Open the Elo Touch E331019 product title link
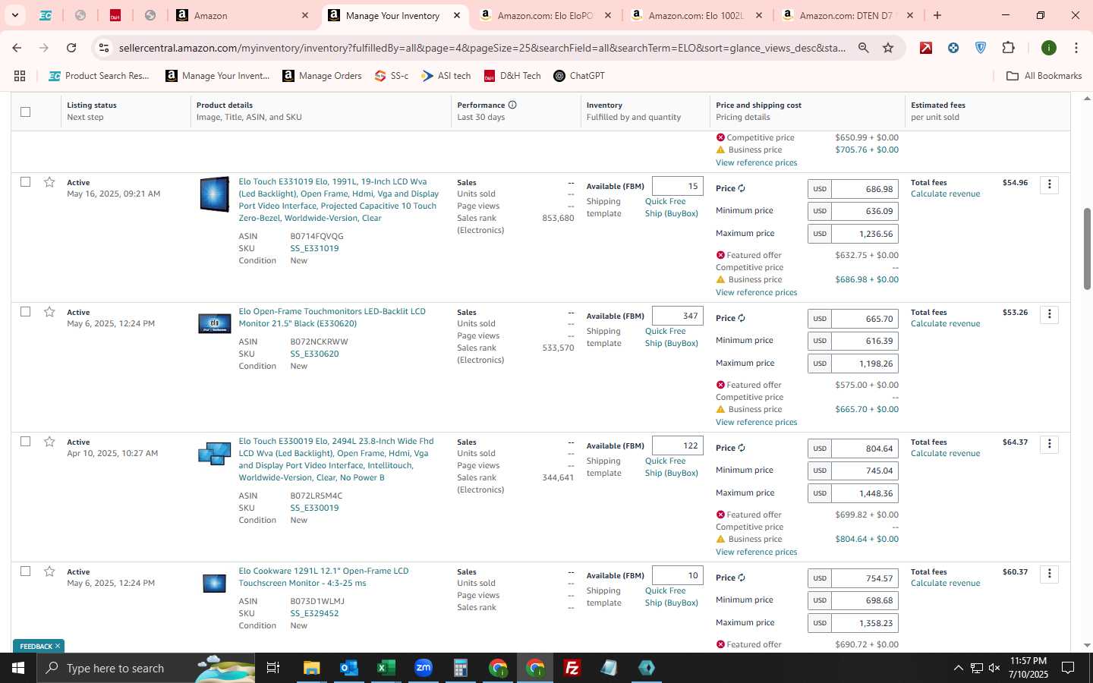 tap(339, 200)
